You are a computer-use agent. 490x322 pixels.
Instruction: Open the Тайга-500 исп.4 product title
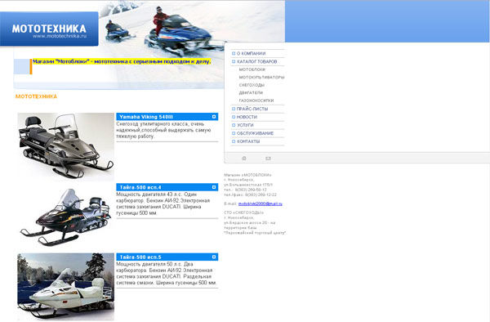tap(140, 187)
